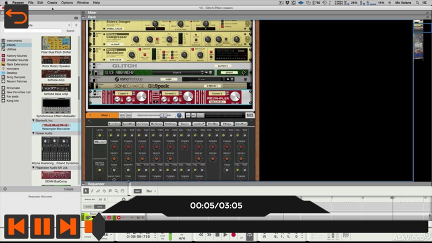Viewport: 432px width, 243px height.
Task: Tap the orange back arrow button
Action: [16, 16]
